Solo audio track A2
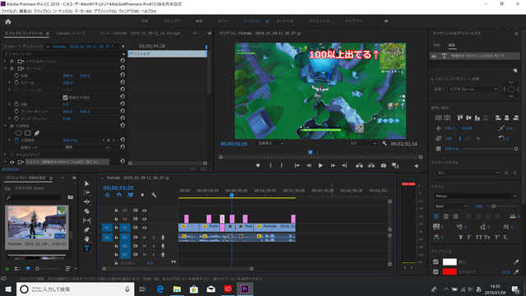Screen dimensions: 526x296 point(154,246)
